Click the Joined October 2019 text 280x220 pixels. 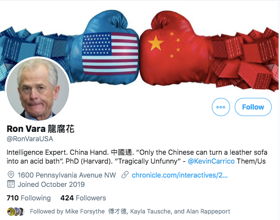pos(51,184)
